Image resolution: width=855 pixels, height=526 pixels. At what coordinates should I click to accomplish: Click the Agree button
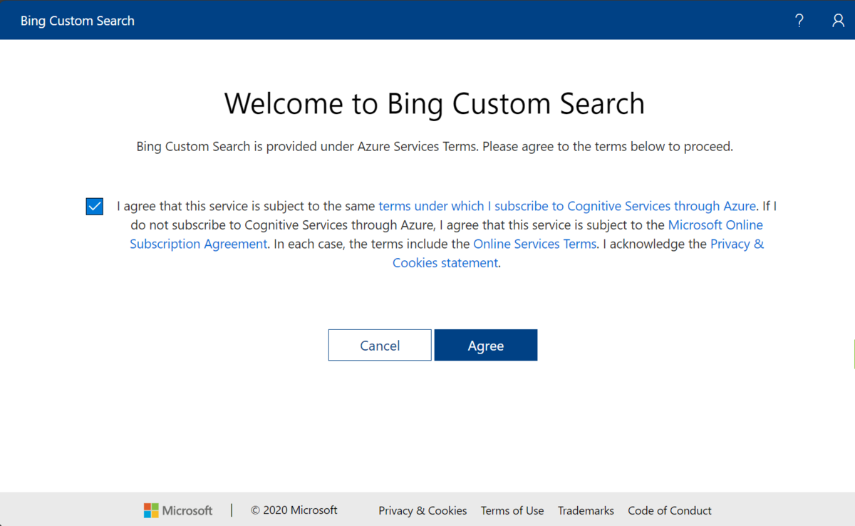486,345
